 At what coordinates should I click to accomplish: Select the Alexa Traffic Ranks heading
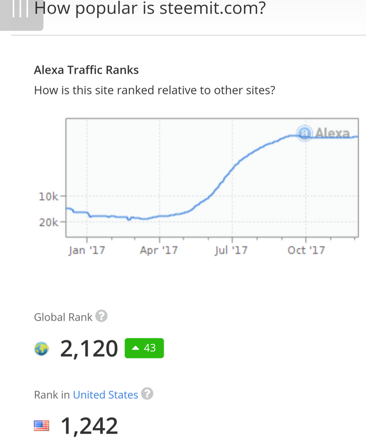point(86,70)
